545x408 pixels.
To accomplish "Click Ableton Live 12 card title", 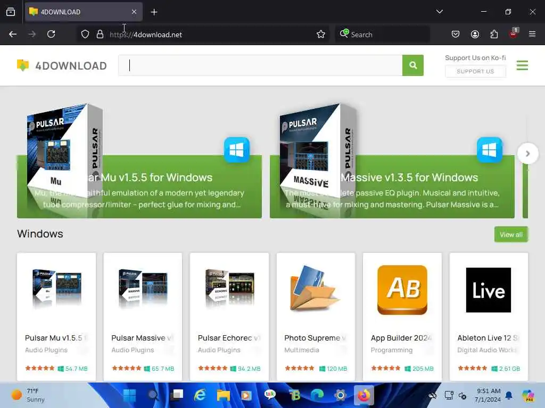I will coord(488,338).
